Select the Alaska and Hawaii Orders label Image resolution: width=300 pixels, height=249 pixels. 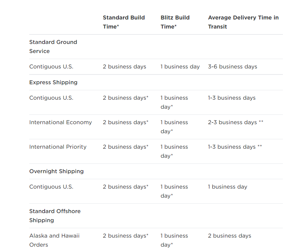click(54, 240)
